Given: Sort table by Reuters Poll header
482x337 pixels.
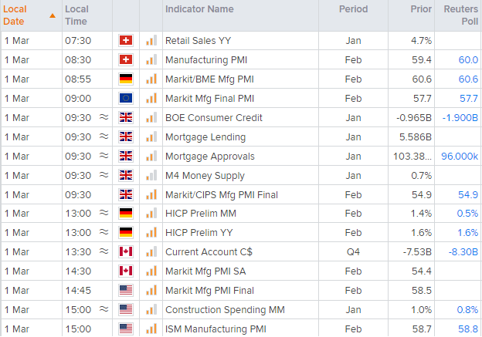Looking at the screenshot, I should 460,15.
